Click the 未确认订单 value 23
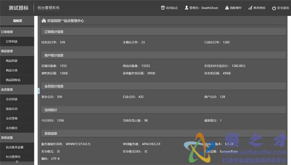The width and height of the screenshot is (291, 165). click(143, 42)
